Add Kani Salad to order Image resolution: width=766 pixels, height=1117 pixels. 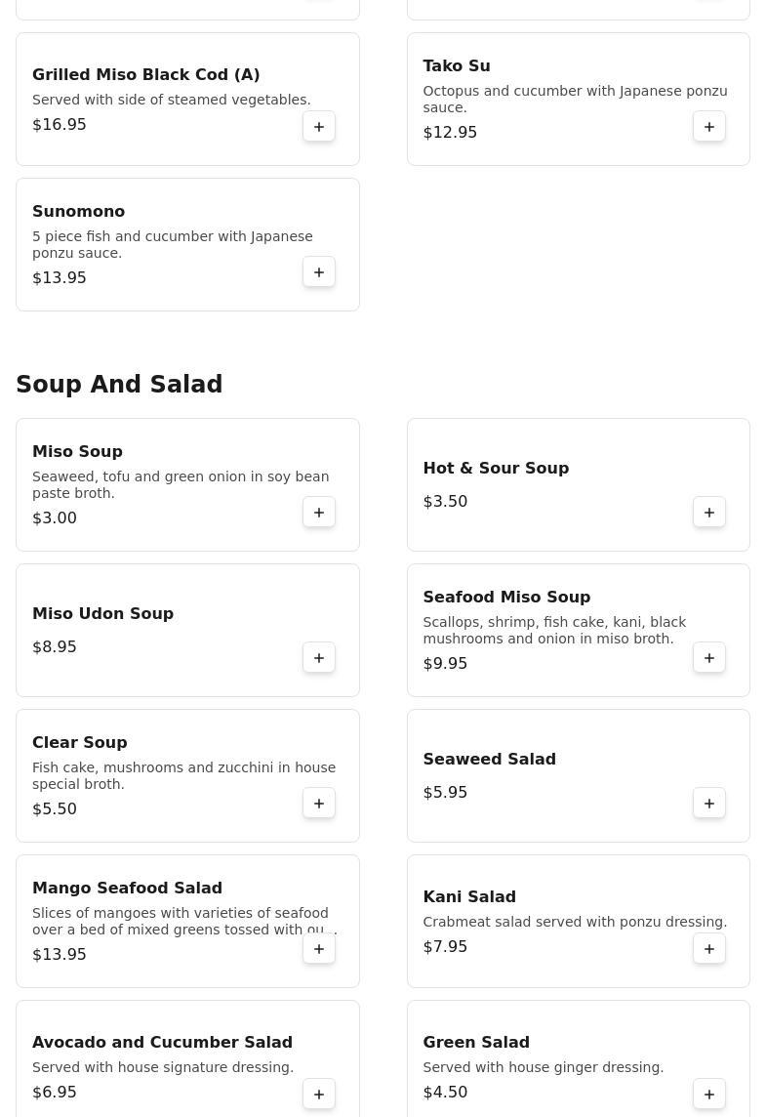[x=709, y=948]
